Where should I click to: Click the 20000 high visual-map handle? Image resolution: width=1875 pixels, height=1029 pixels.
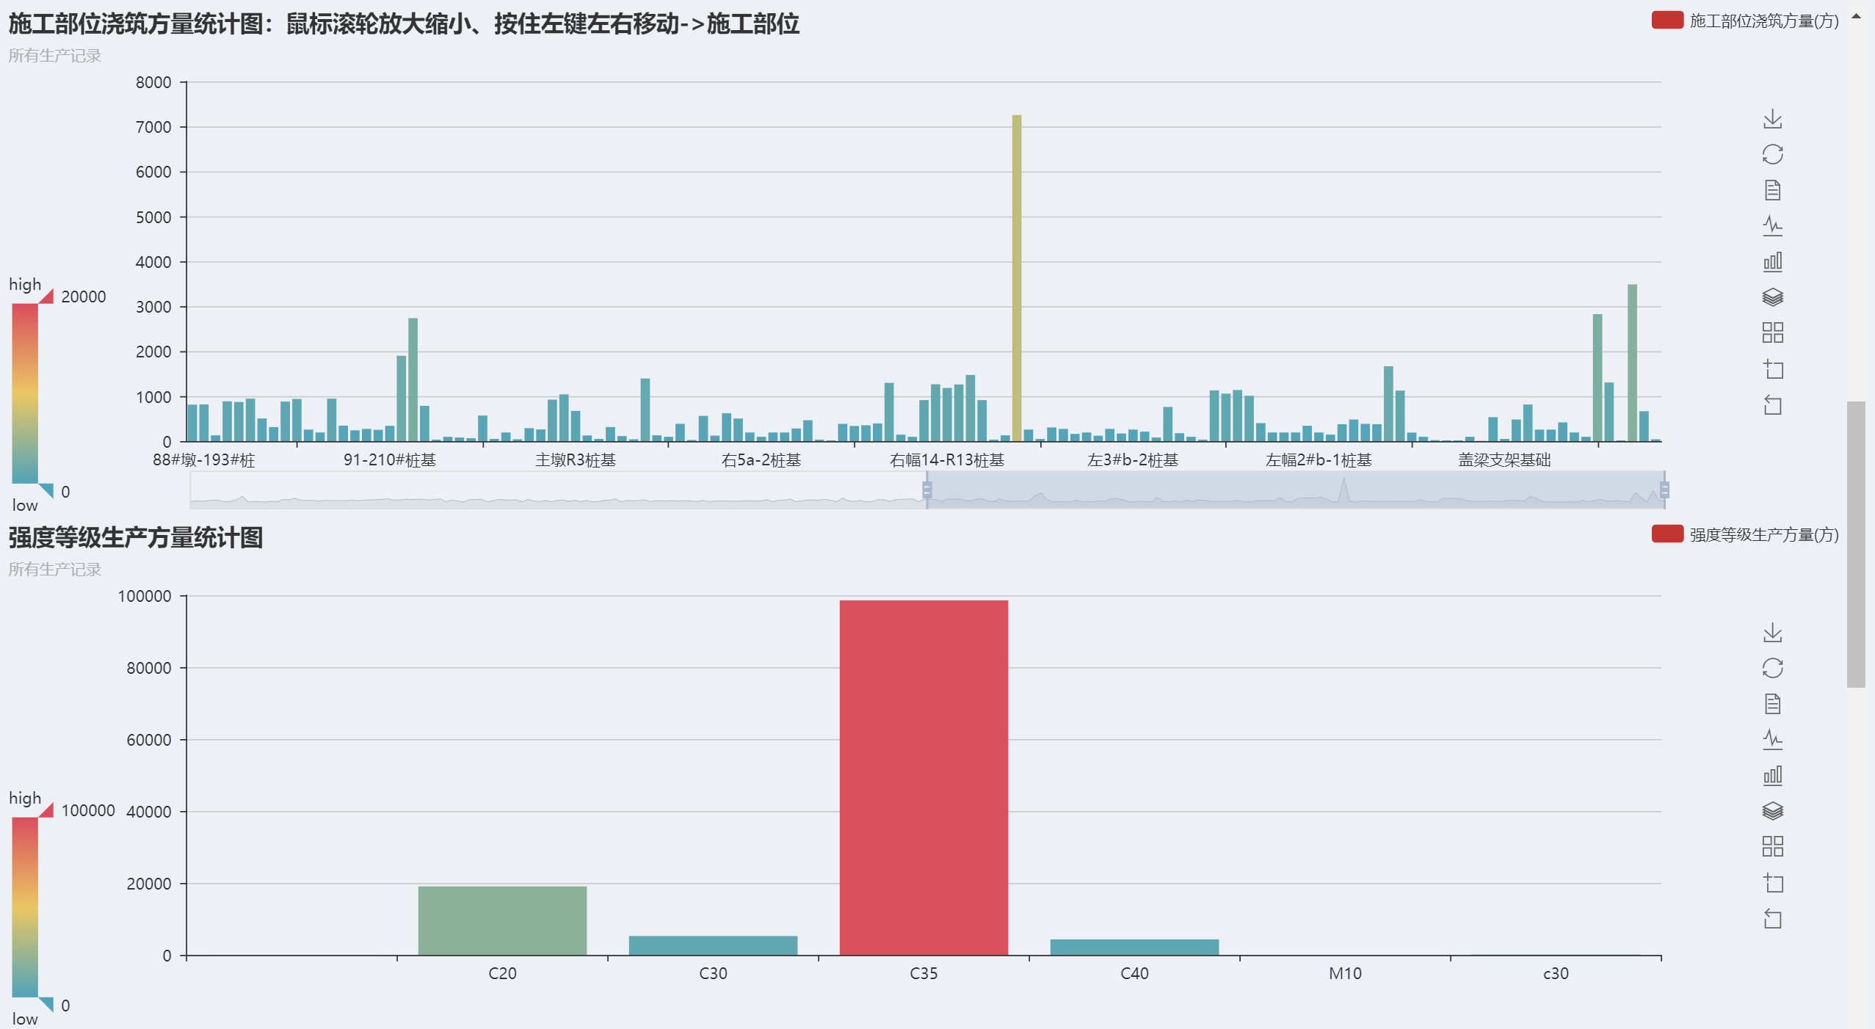coord(47,297)
